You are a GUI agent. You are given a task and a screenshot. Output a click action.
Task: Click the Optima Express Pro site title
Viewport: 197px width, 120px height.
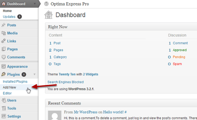(70, 4)
